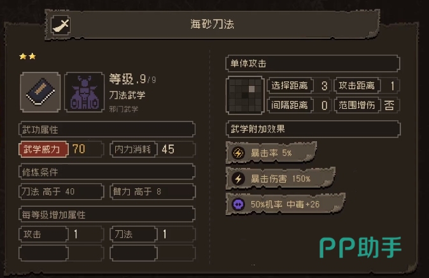Viewport: 429px width, 278px height.
Task: Open the 单体攻击 header bar
Action: click(x=313, y=64)
